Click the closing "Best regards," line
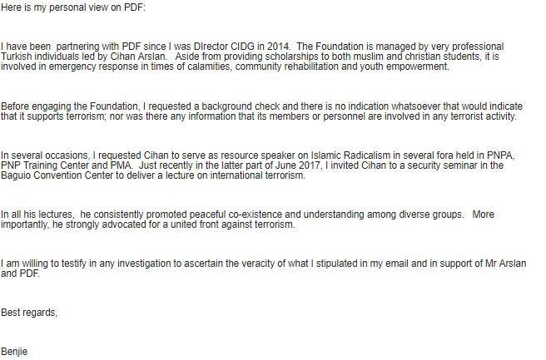This screenshot has width=546, height=360. point(30,313)
